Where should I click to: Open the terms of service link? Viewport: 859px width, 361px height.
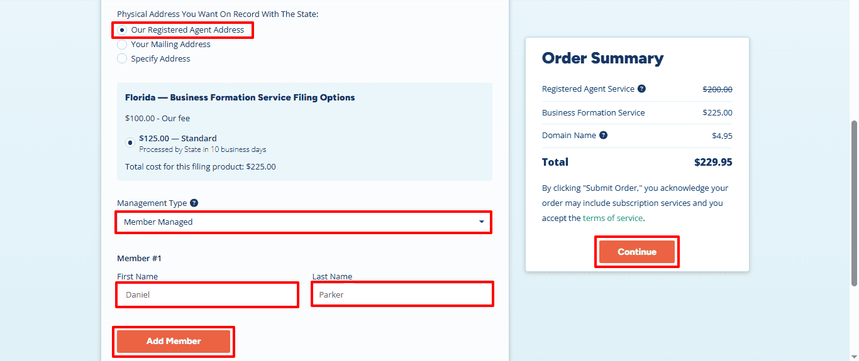[612, 218]
